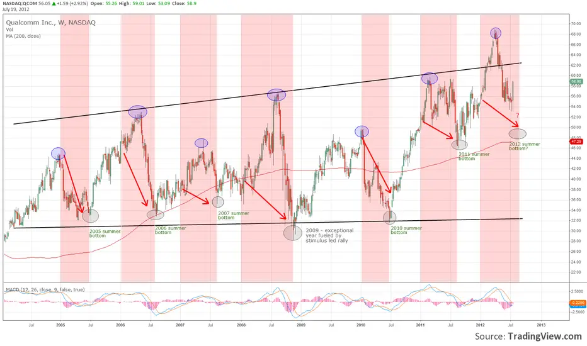Click the MA (200, close) indicator label
Viewport: 587px width, 346px height.
point(23,36)
